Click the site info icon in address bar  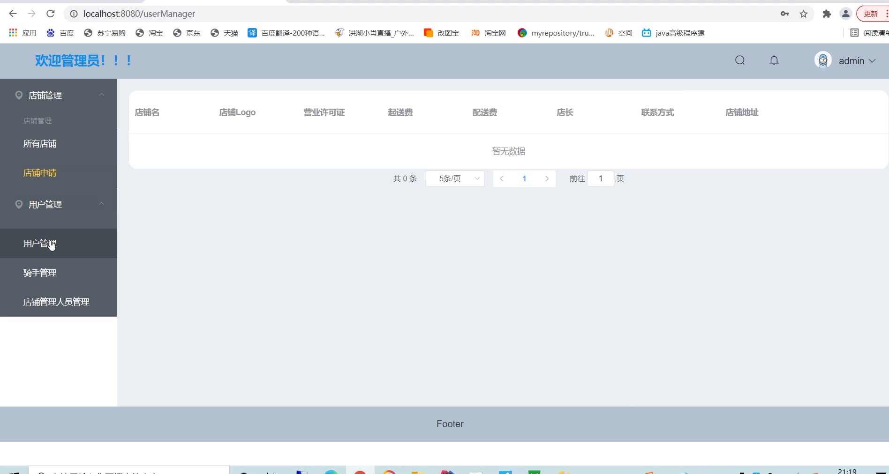[74, 14]
